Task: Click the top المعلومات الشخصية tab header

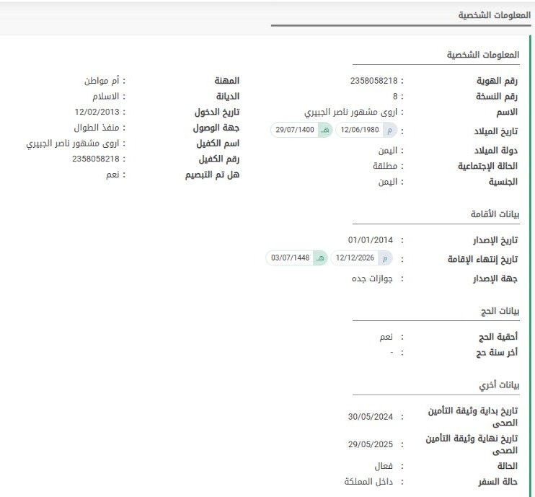Action: coord(489,14)
